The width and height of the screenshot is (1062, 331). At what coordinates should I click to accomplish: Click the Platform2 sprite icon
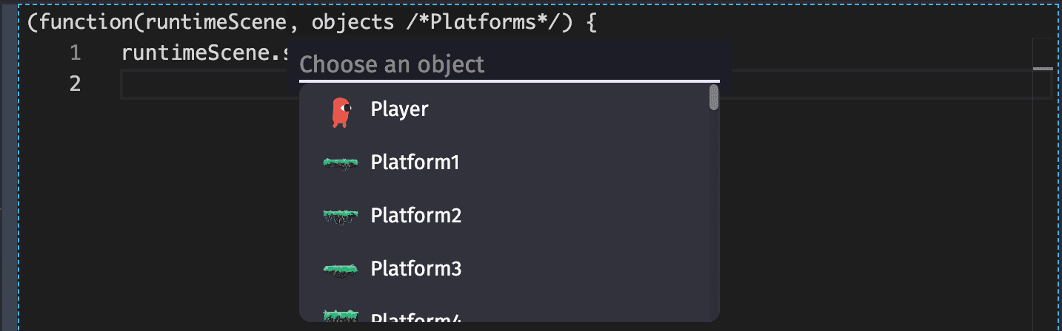coord(341,216)
